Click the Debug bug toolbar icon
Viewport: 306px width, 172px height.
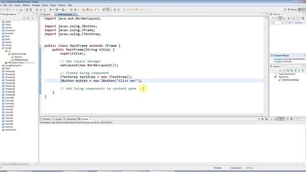coord(51,10)
